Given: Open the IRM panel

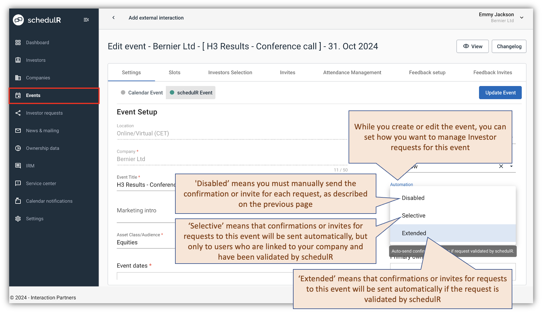Looking at the screenshot, I should (x=30, y=166).
